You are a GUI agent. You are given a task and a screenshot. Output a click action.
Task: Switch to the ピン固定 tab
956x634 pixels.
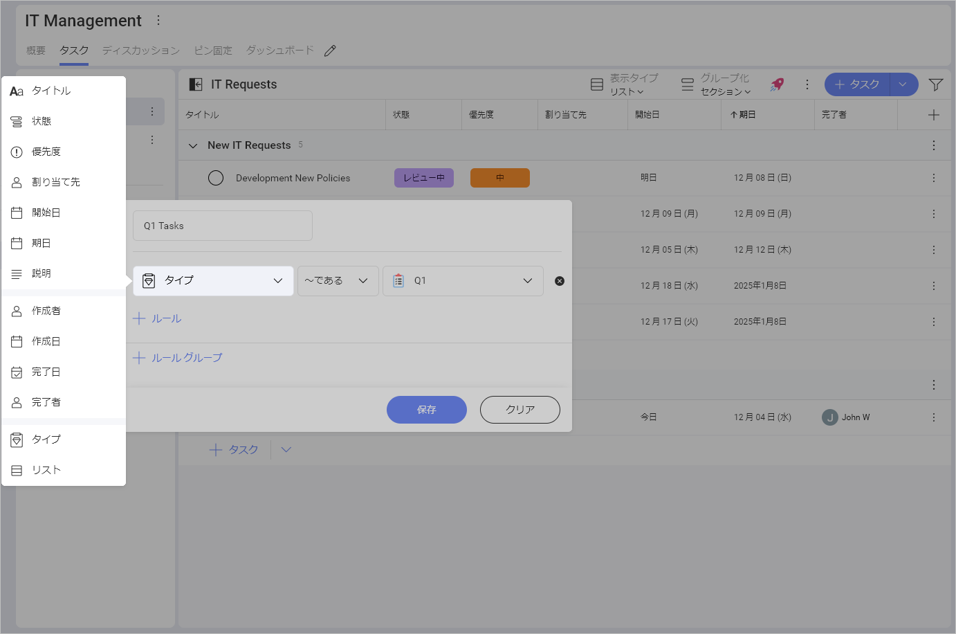[213, 51]
